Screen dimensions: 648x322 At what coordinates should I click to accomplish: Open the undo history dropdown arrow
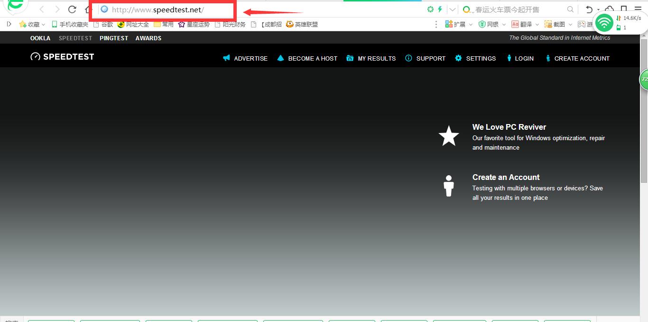tap(598, 9)
